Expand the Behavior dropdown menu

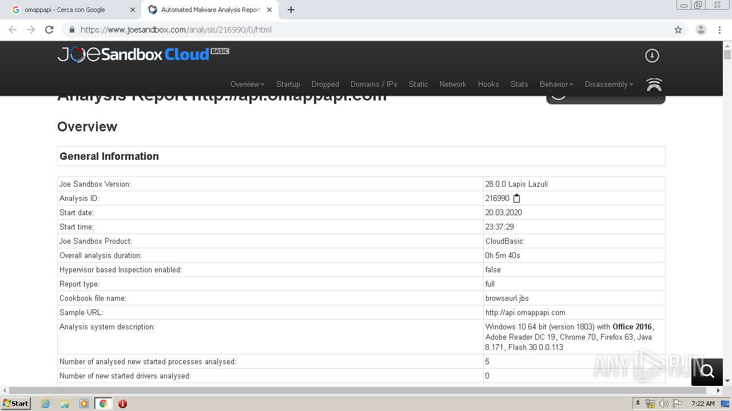pyautogui.click(x=556, y=84)
